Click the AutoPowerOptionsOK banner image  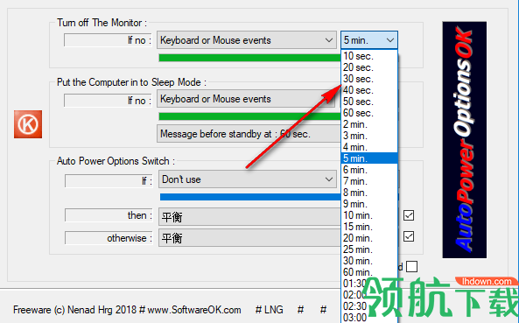(x=465, y=140)
